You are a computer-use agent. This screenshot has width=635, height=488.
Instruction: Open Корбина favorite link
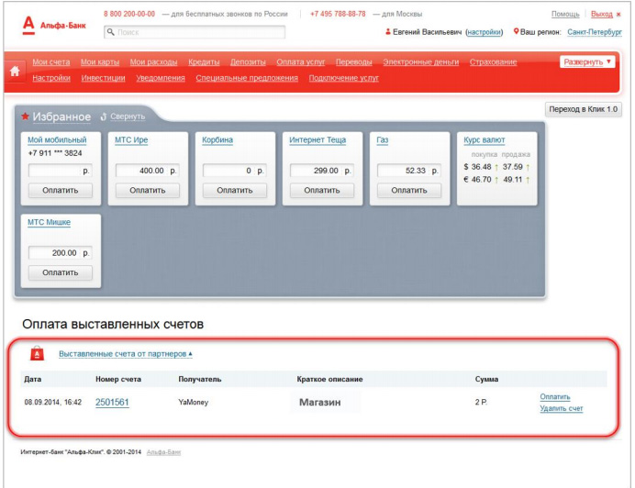tap(217, 140)
